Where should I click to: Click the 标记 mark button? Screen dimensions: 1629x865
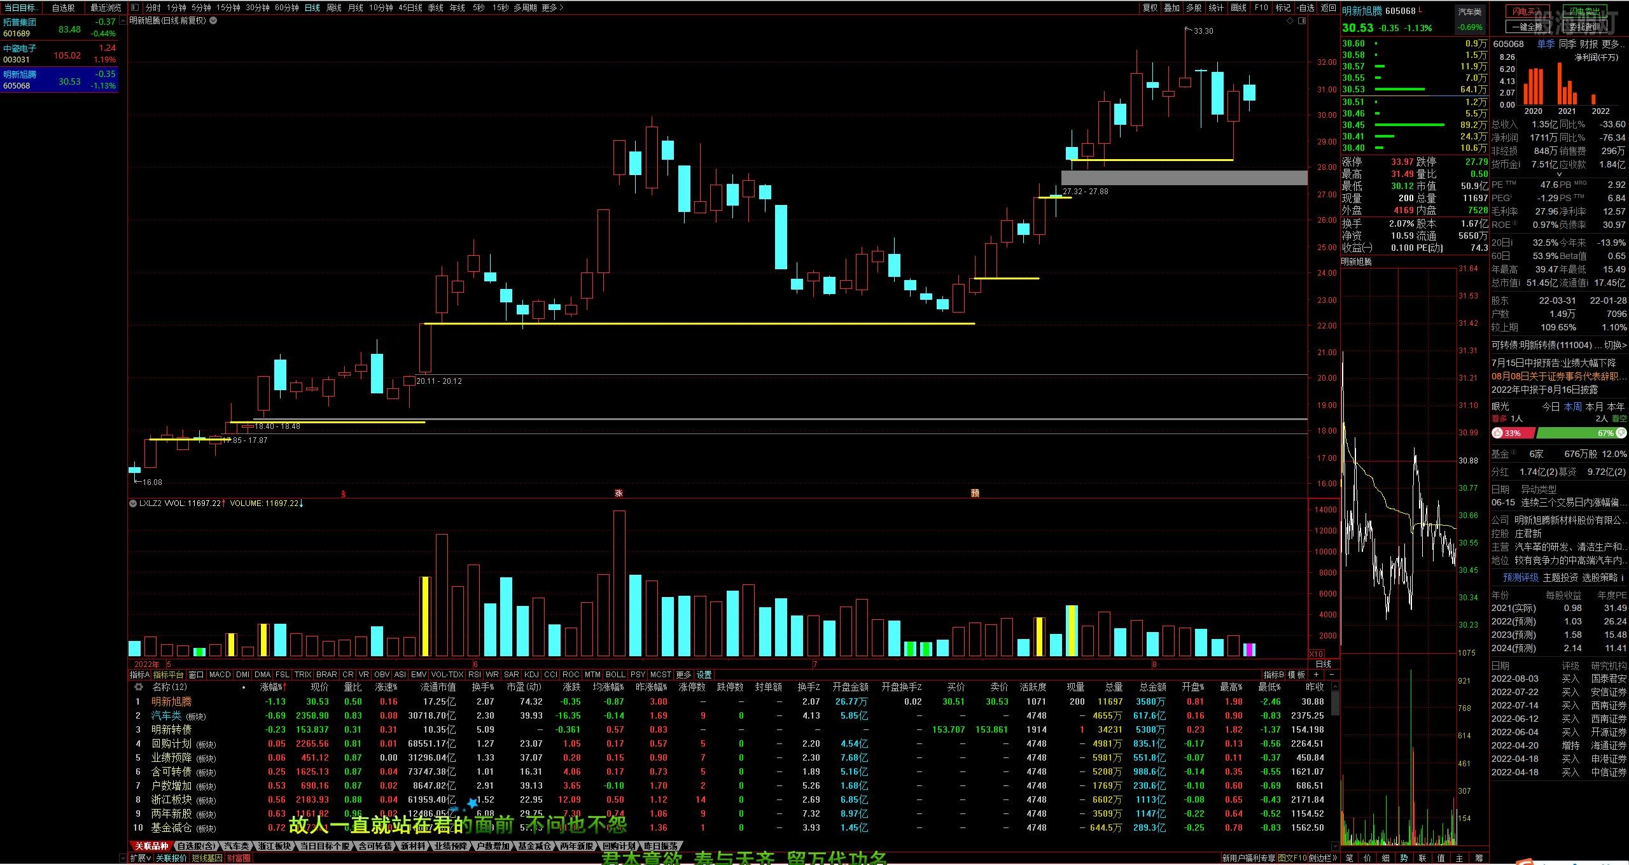point(1283,8)
